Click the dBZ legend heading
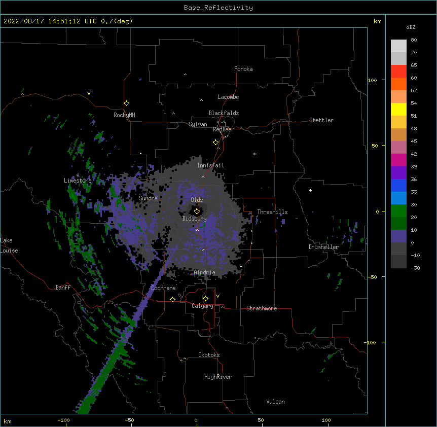 411,27
